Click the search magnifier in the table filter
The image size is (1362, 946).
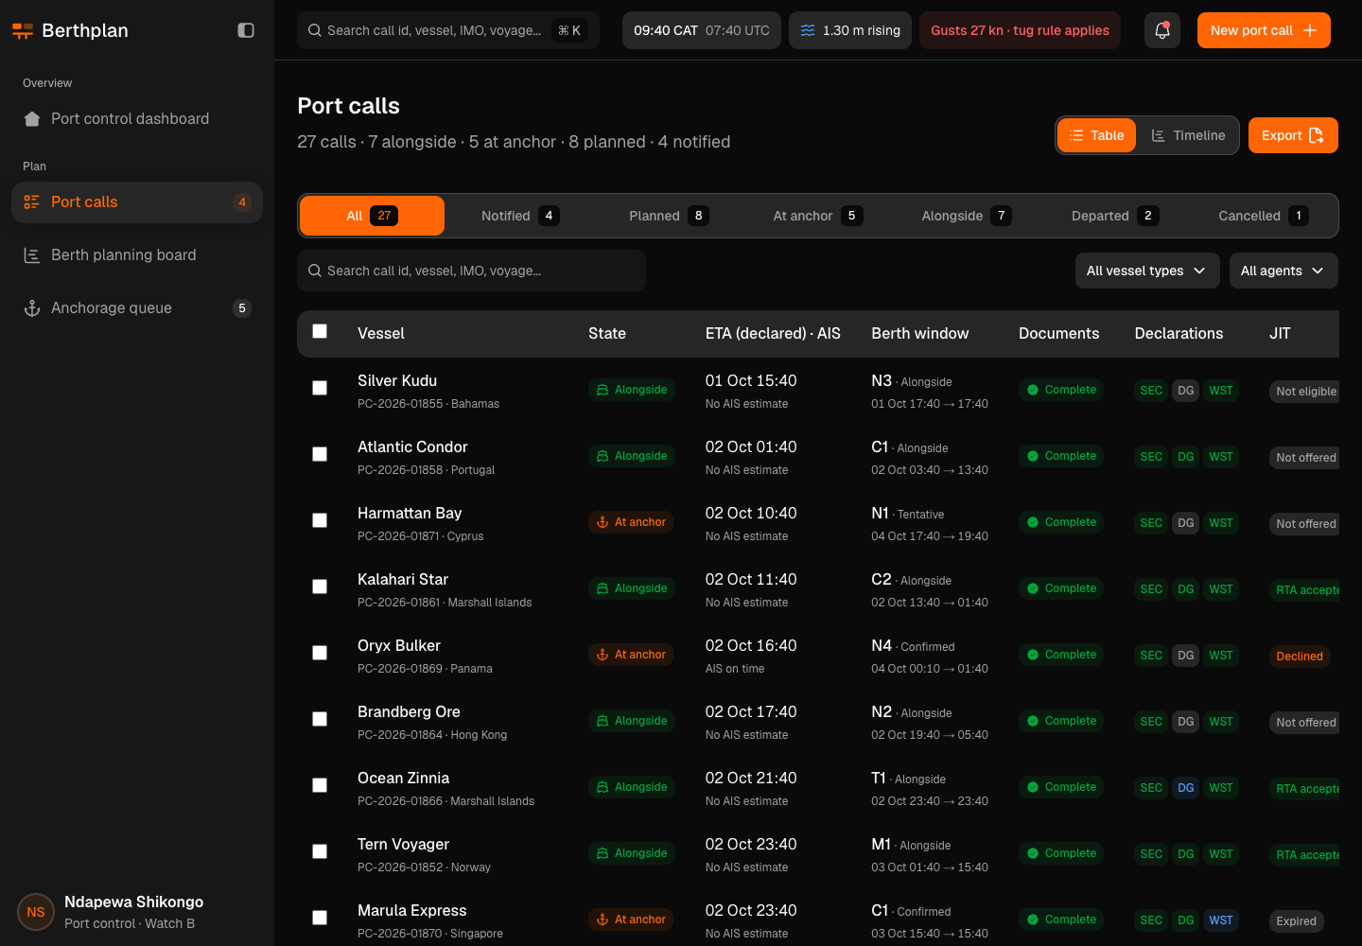[x=315, y=271]
